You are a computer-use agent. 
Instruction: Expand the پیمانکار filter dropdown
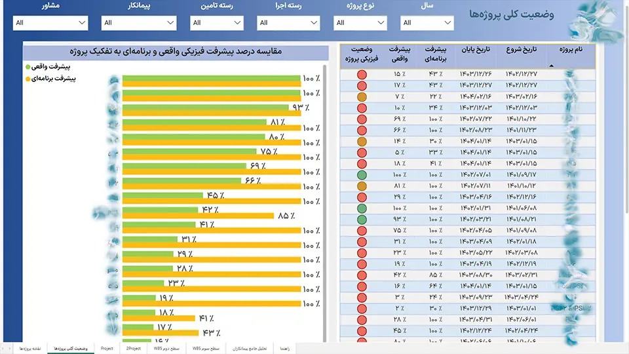click(x=139, y=23)
